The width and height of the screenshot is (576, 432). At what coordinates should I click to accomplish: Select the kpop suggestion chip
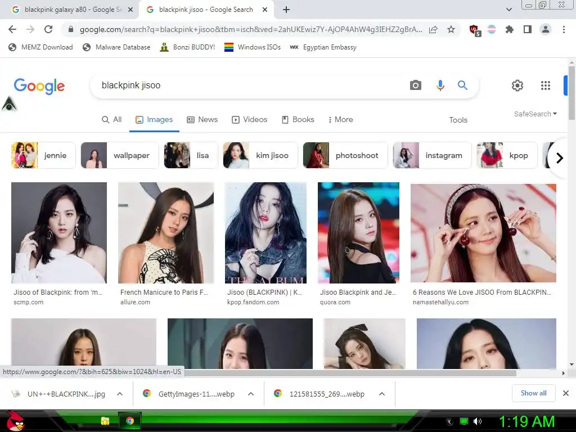click(x=507, y=155)
